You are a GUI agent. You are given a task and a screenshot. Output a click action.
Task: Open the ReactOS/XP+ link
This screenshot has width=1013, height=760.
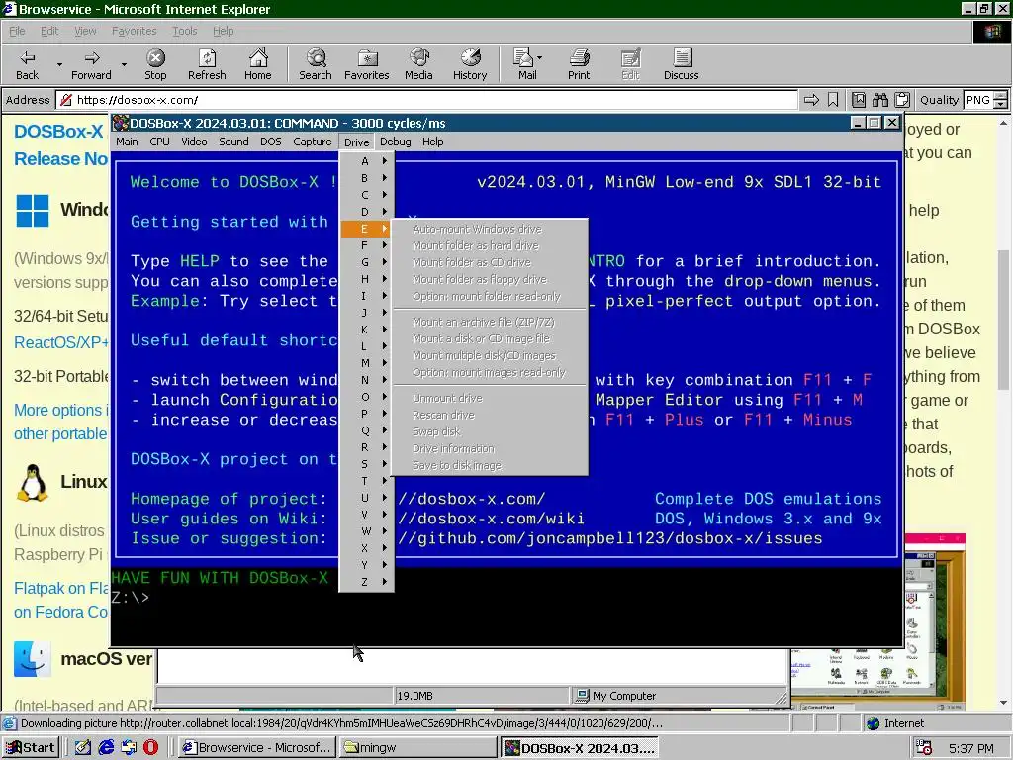pos(61,342)
